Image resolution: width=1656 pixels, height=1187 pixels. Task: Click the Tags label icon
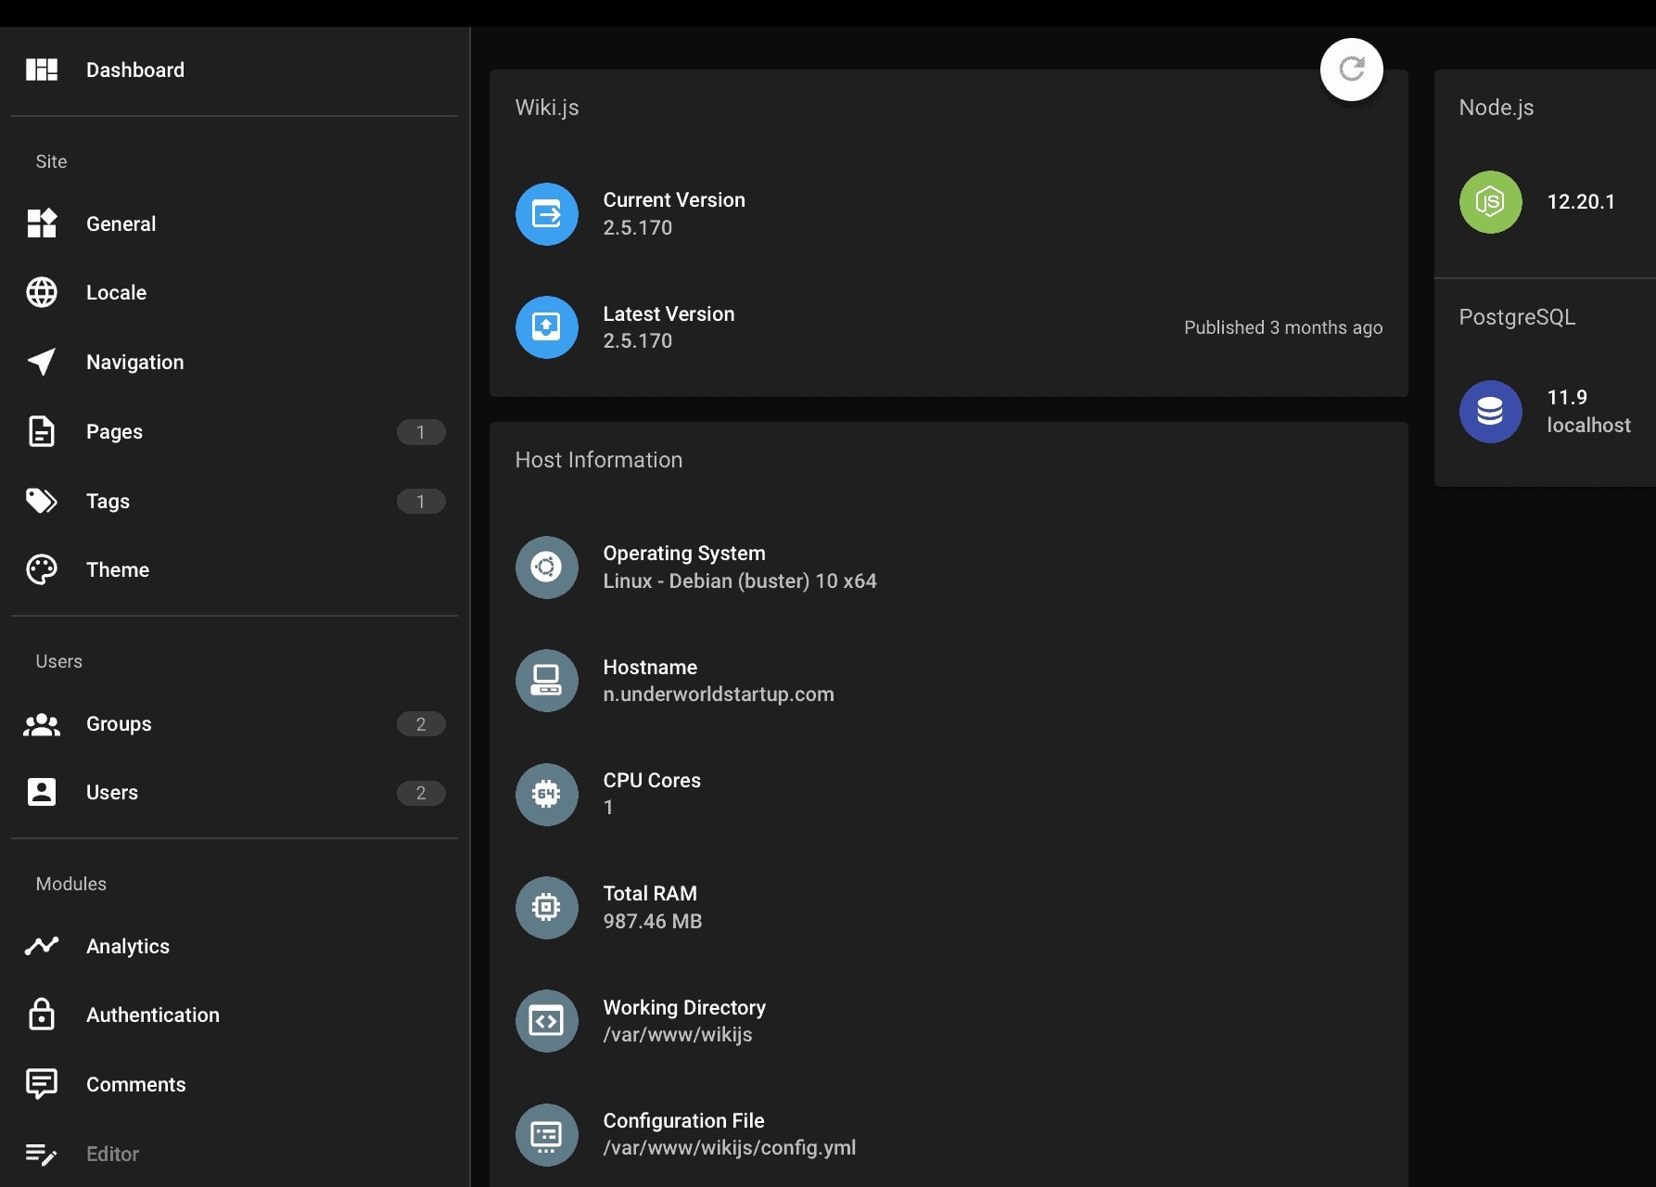42,501
